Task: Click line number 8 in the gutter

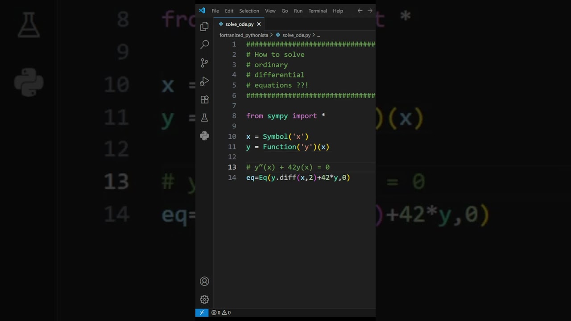Action: pyautogui.click(x=234, y=116)
